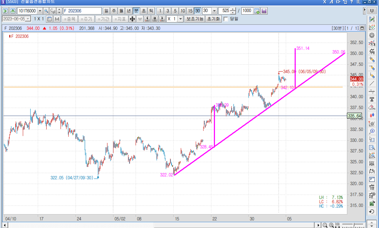Click the magnifier with number 1 icon
This screenshot has width=379, height=228.
372,131
